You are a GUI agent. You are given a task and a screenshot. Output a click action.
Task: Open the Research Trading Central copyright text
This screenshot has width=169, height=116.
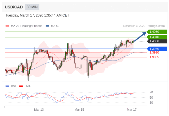coord(144,26)
